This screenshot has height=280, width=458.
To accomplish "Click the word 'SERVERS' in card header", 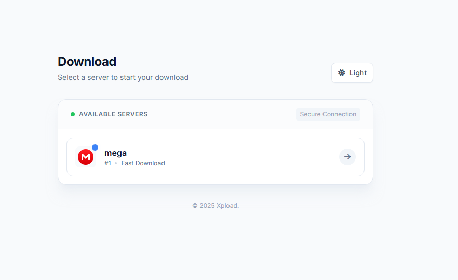I will pyautogui.click(x=133, y=114).
